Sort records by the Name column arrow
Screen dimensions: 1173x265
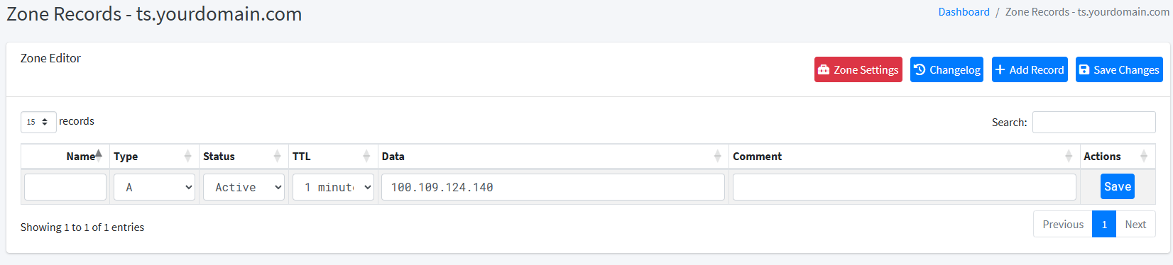pos(99,154)
